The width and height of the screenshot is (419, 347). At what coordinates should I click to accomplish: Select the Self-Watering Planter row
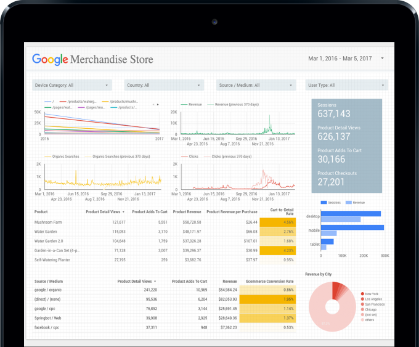(164, 260)
